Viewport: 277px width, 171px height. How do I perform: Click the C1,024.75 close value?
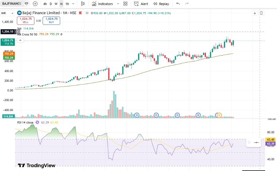pyautogui.click(x=139, y=13)
